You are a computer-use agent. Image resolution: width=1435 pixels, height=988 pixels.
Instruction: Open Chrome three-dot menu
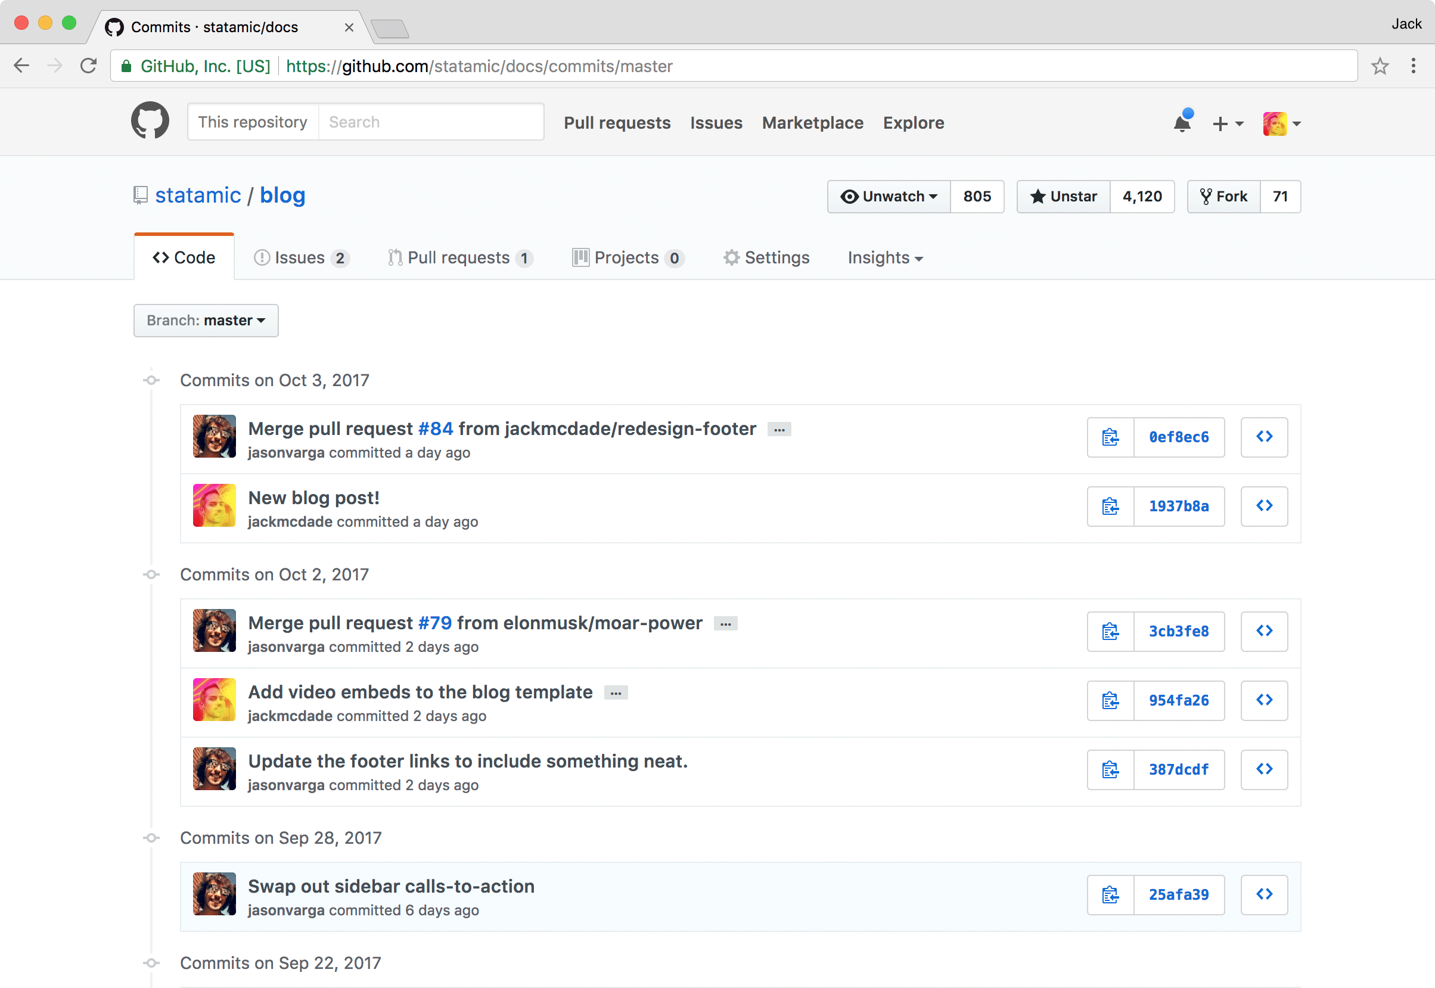point(1414,66)
